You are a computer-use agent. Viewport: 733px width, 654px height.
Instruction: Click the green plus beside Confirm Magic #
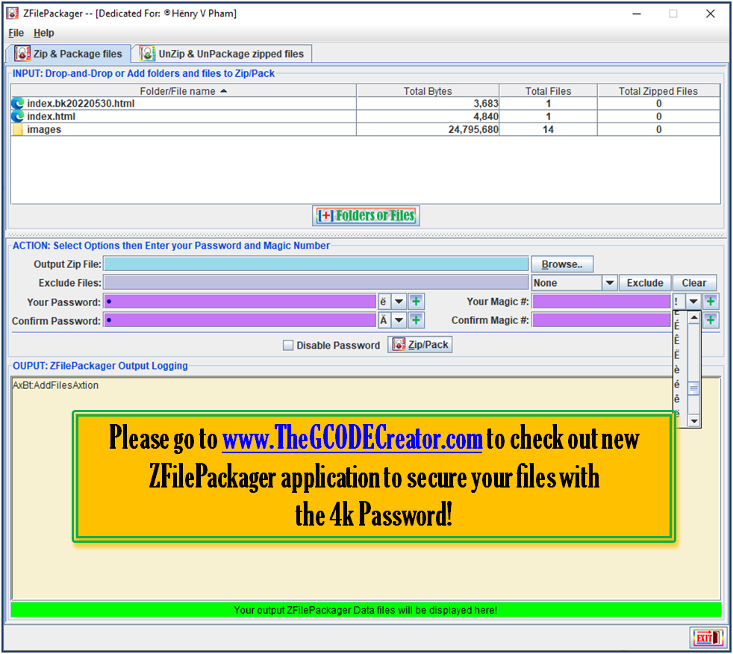click(x=711, y=320)
